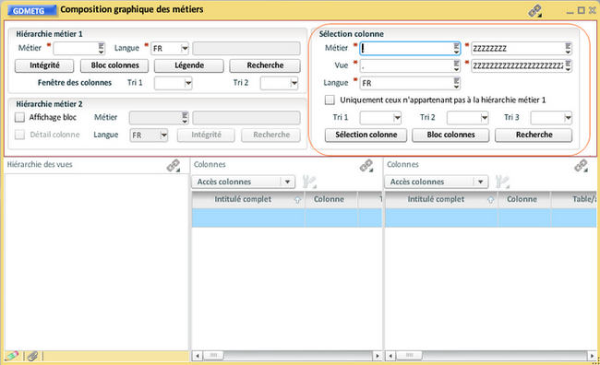600x365 pixels.
Task: Open lookup icon of Hiérarchie métier 1 Métier
Action: tap(101, 48)
